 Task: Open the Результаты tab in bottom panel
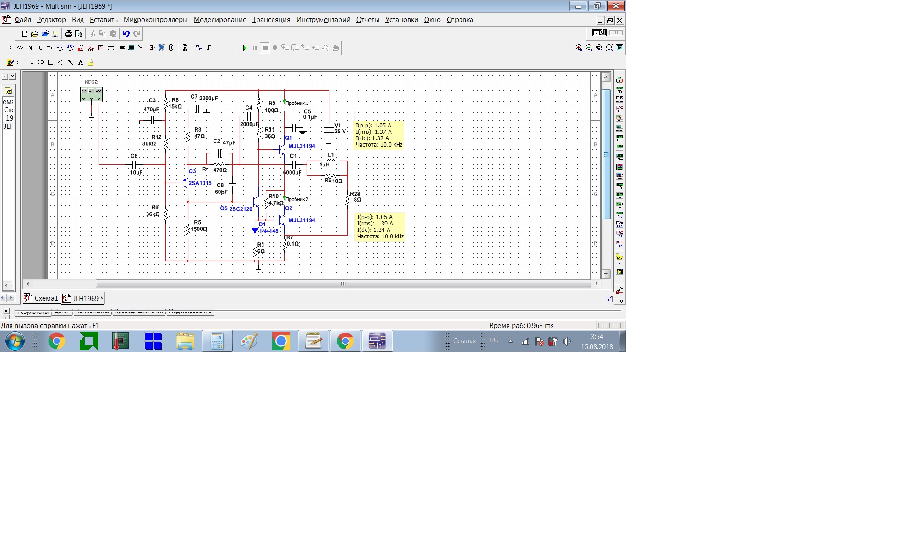pyautogui.click(x=33, y=312)
